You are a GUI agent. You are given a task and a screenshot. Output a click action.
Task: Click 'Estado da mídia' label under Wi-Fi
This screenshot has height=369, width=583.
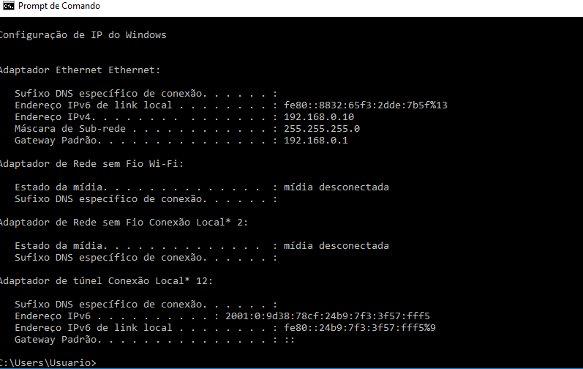59,187
